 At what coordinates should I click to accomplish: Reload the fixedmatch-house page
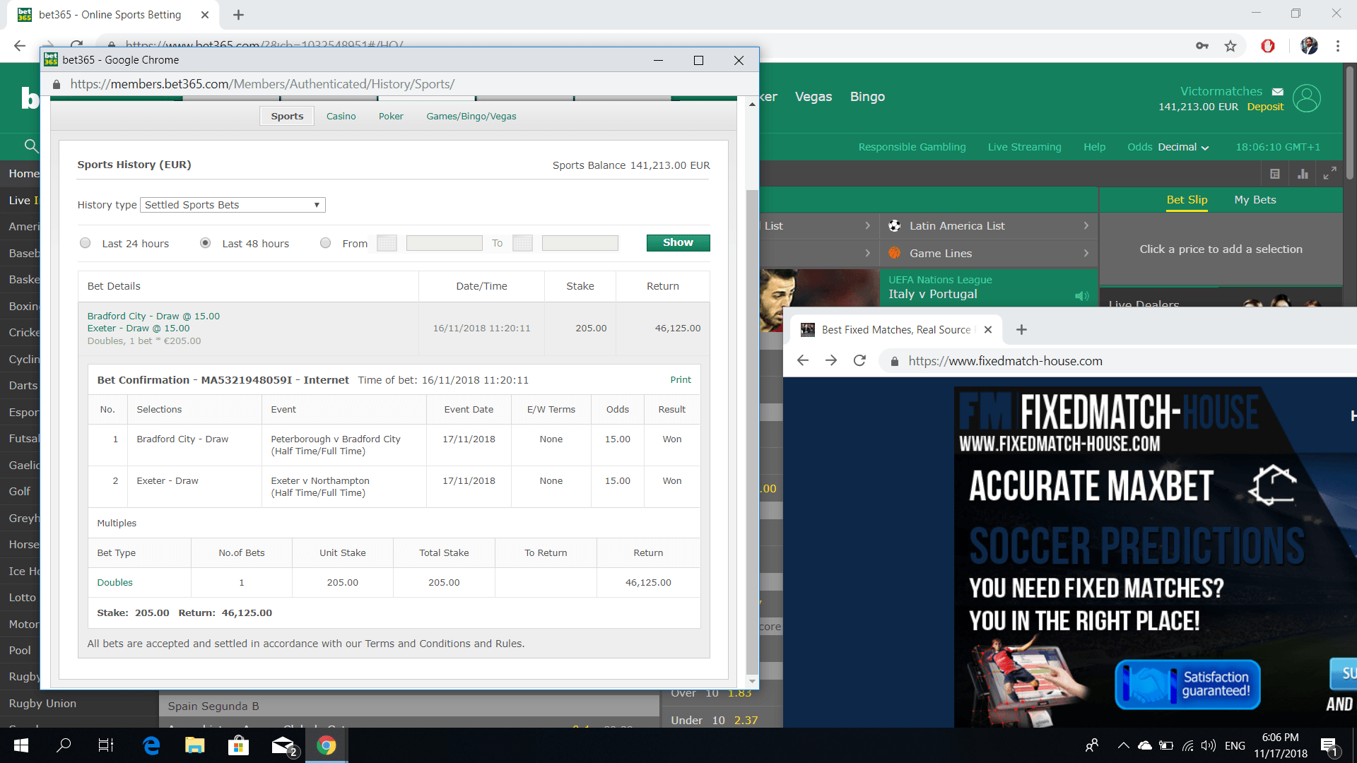point(859,360)
